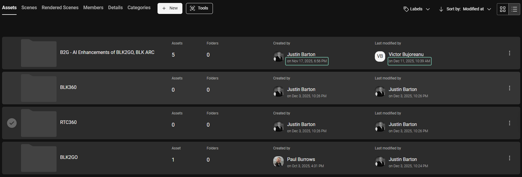Click Victor Bujoreanu's VB avatar
This screenshot has width=522, height=177.
(x=380, y=56)
